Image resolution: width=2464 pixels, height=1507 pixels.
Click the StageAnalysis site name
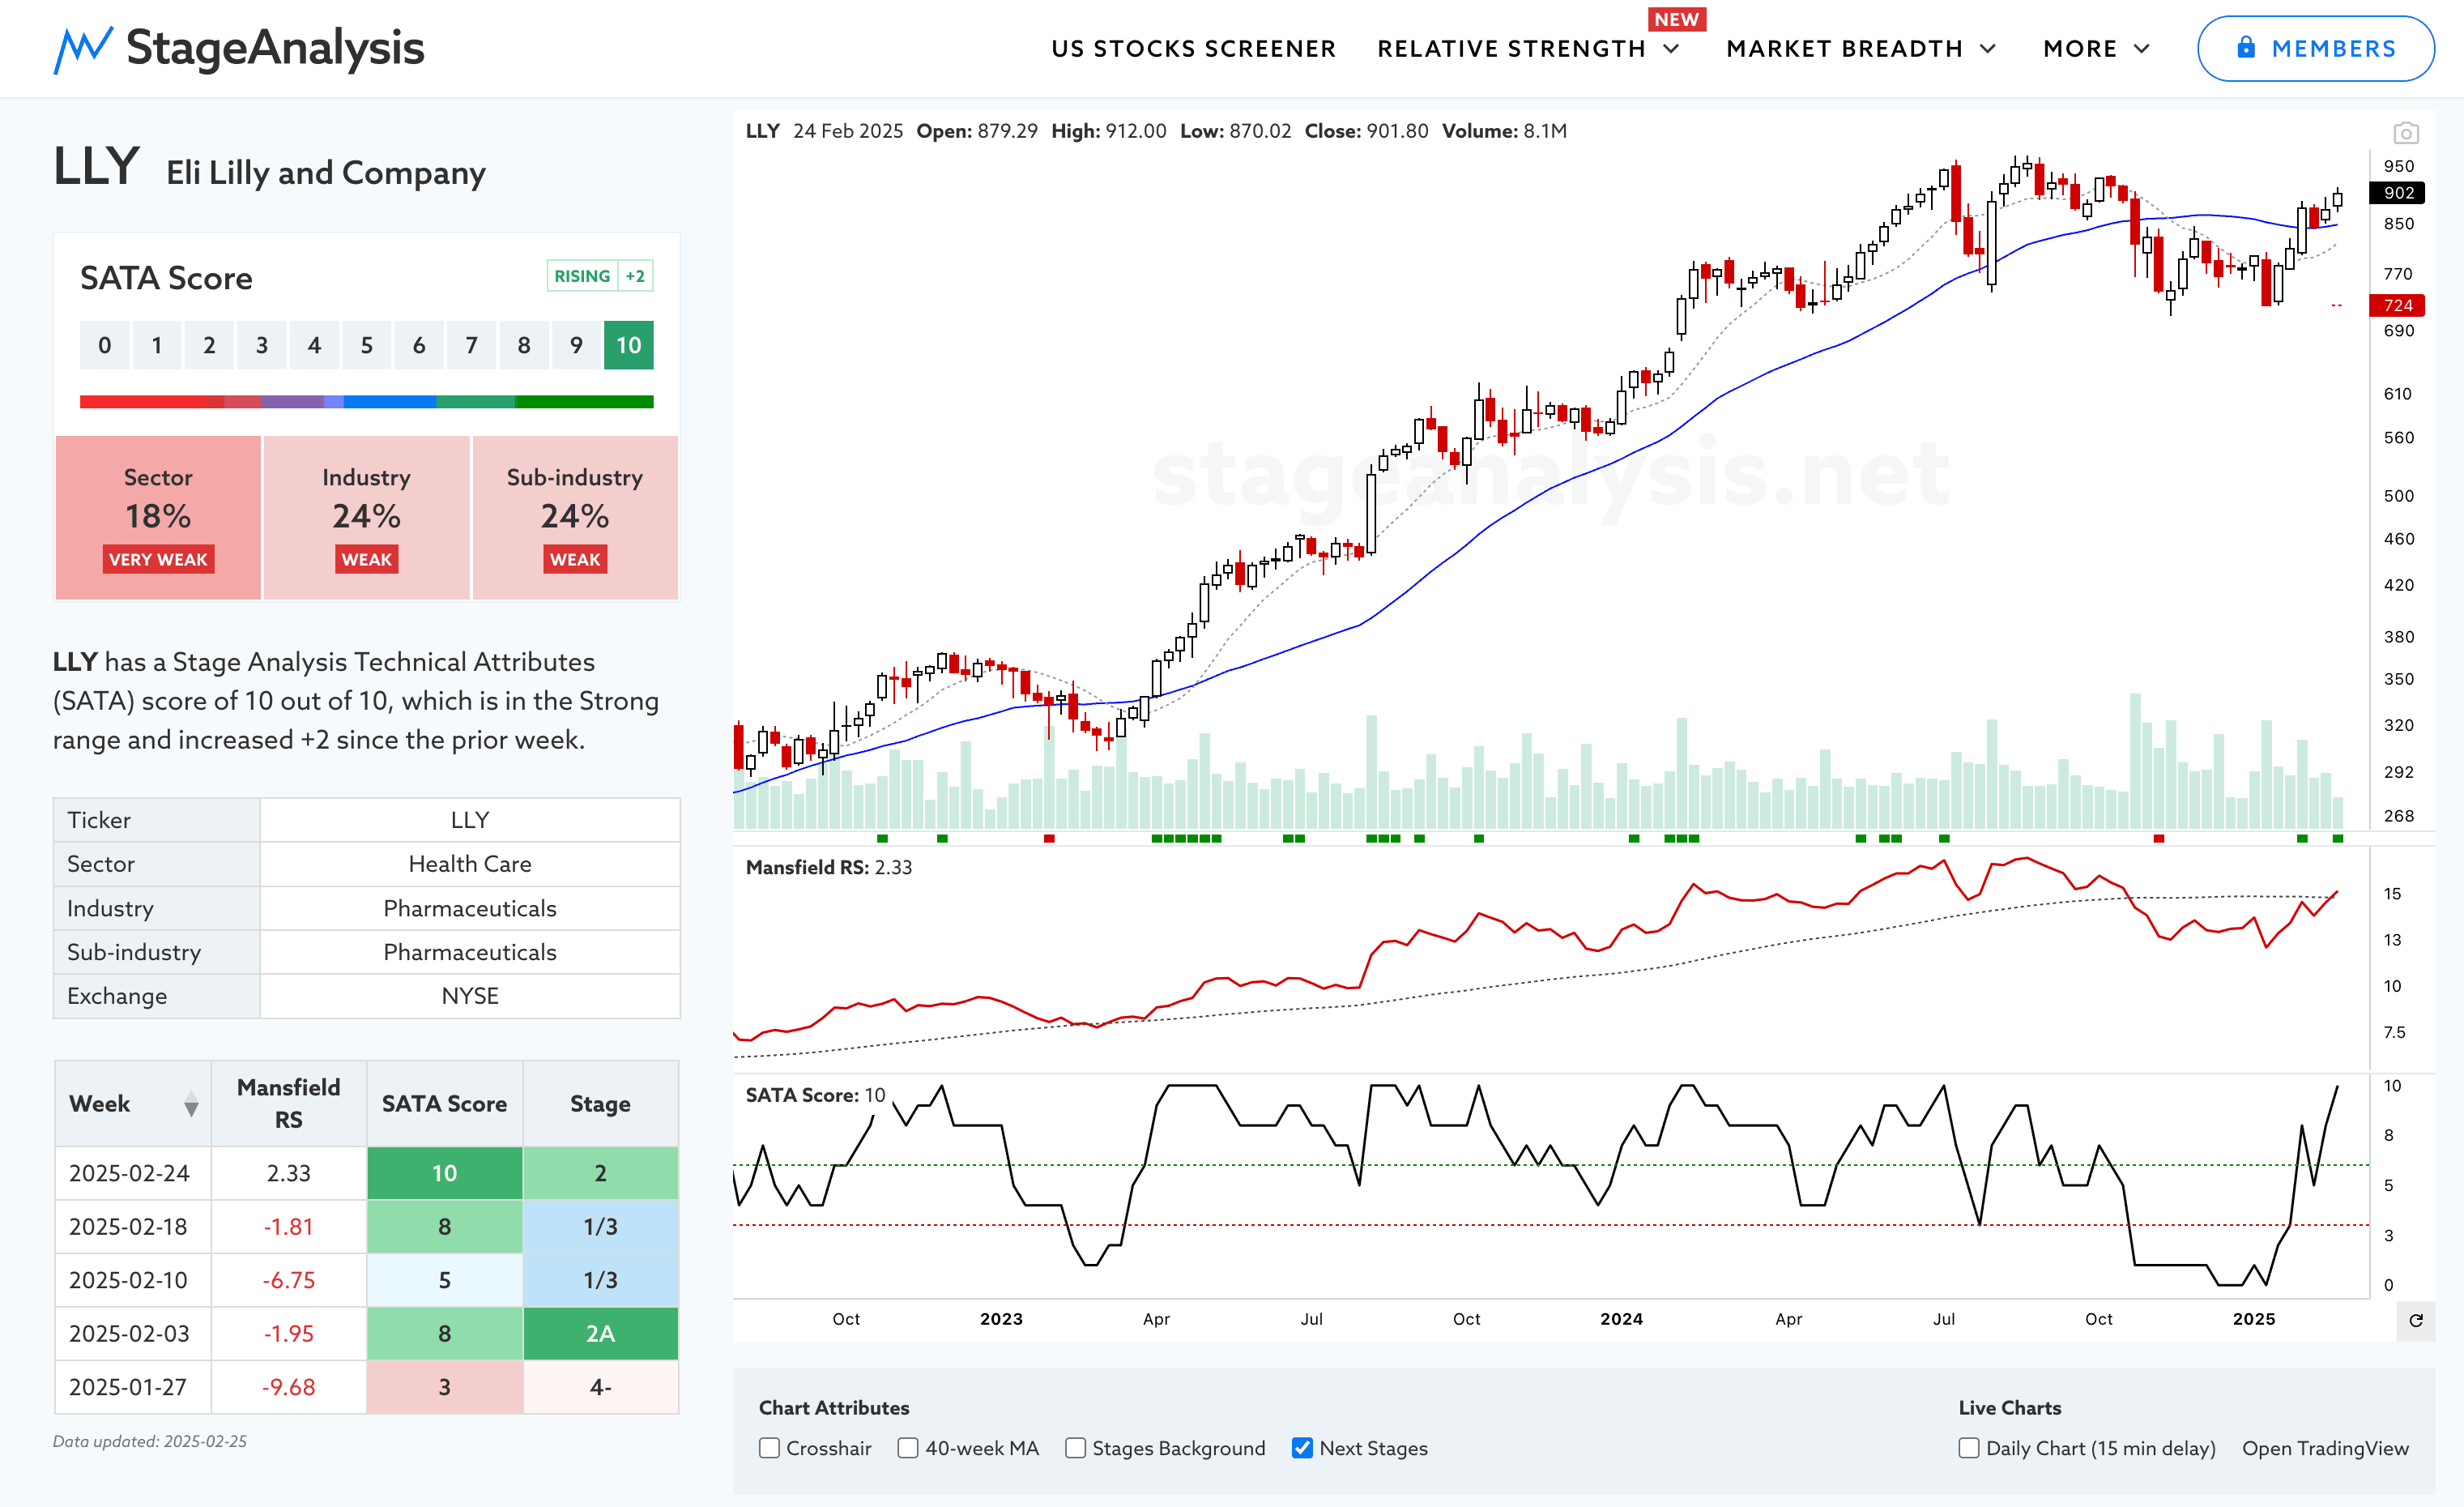point(275,48)
